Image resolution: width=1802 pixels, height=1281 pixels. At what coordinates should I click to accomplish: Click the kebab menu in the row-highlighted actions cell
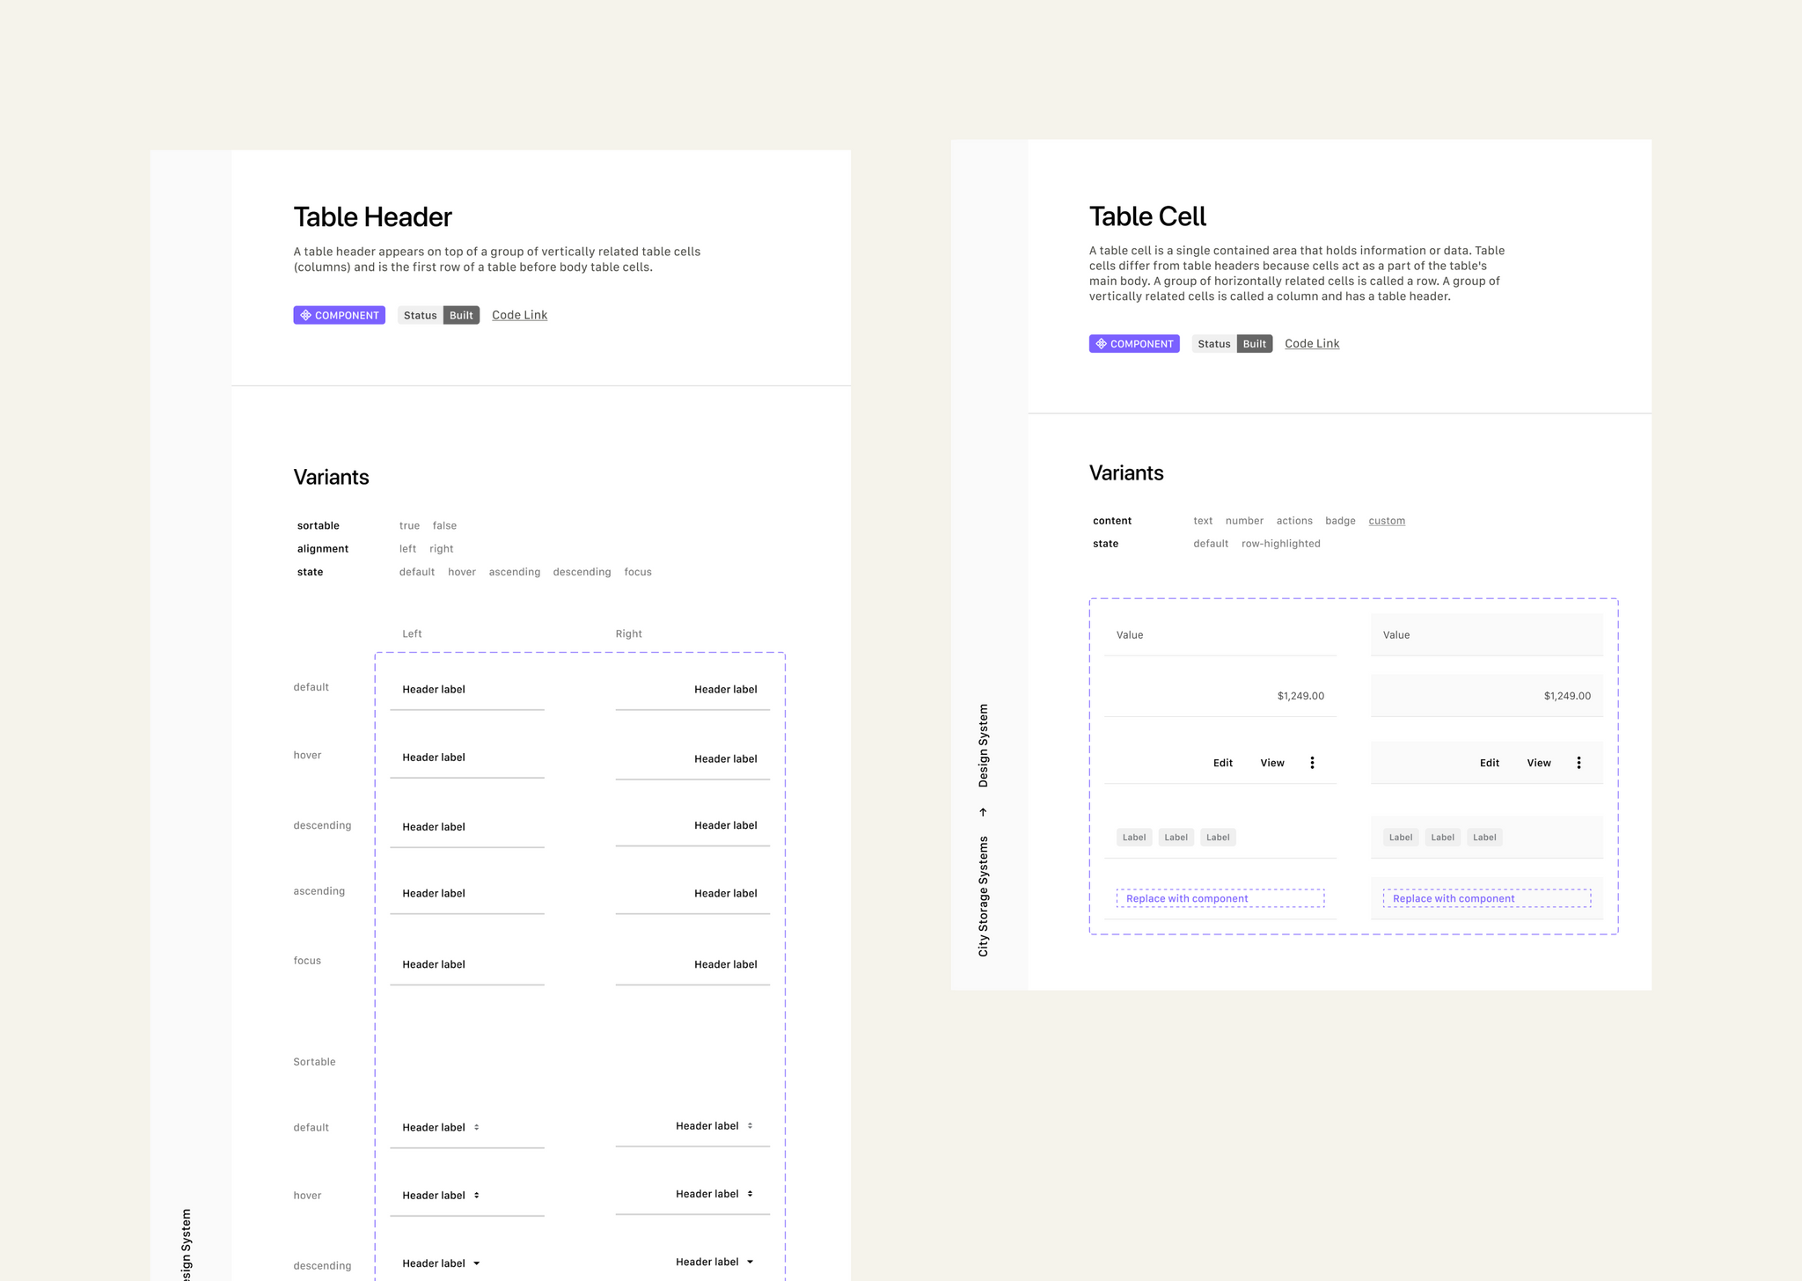tap(1579, 763)
